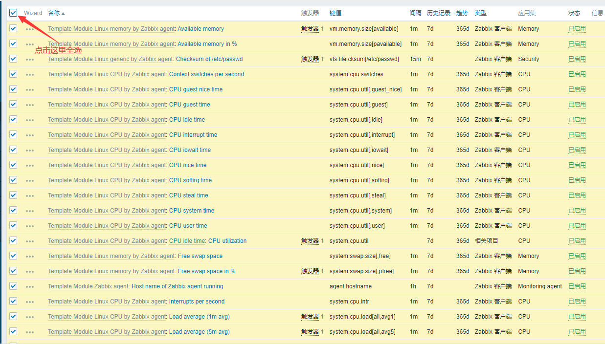Open 触发器 link in CPU utilization row
Image resolution: width=605 pixels, height=346 pixels.
point(310,241)
